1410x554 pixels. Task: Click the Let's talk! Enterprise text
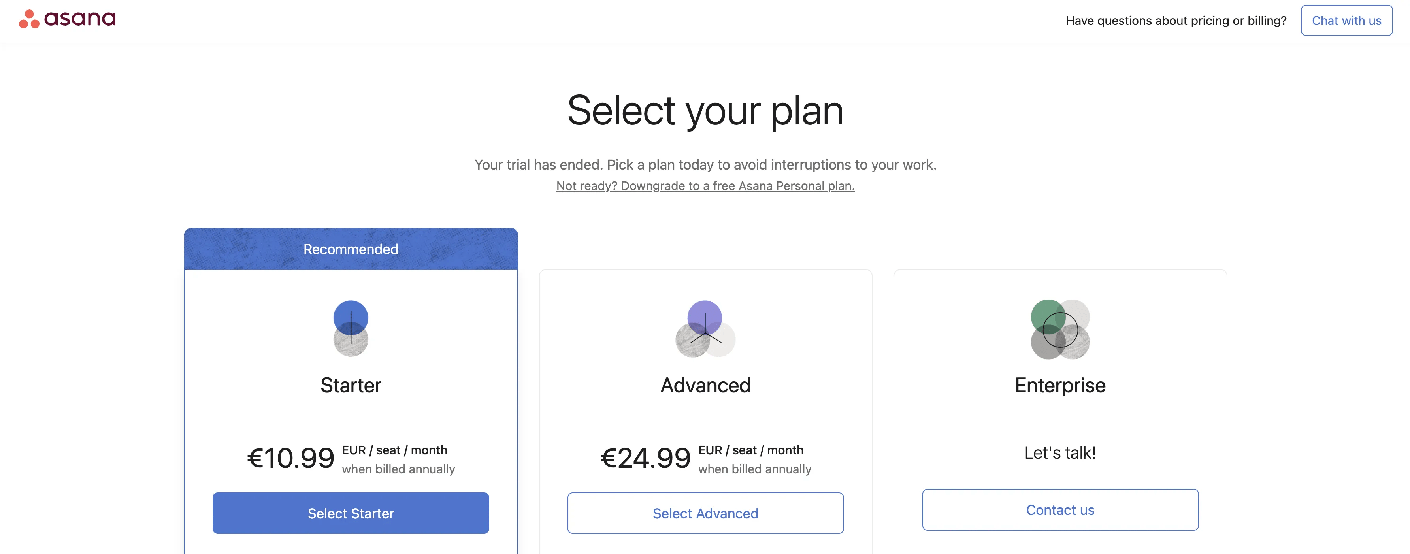(1060, 452)
